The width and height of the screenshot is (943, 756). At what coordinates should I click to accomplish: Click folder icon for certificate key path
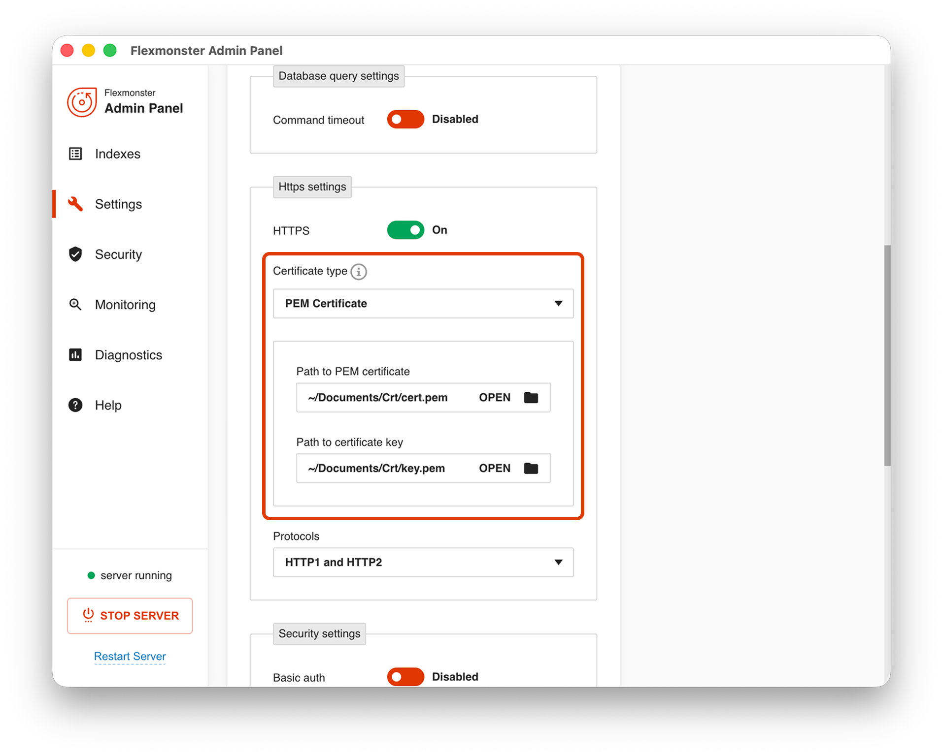(x=531, y=468)
